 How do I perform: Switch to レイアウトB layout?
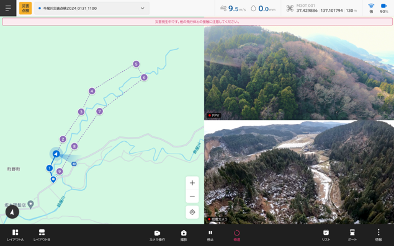42,235
